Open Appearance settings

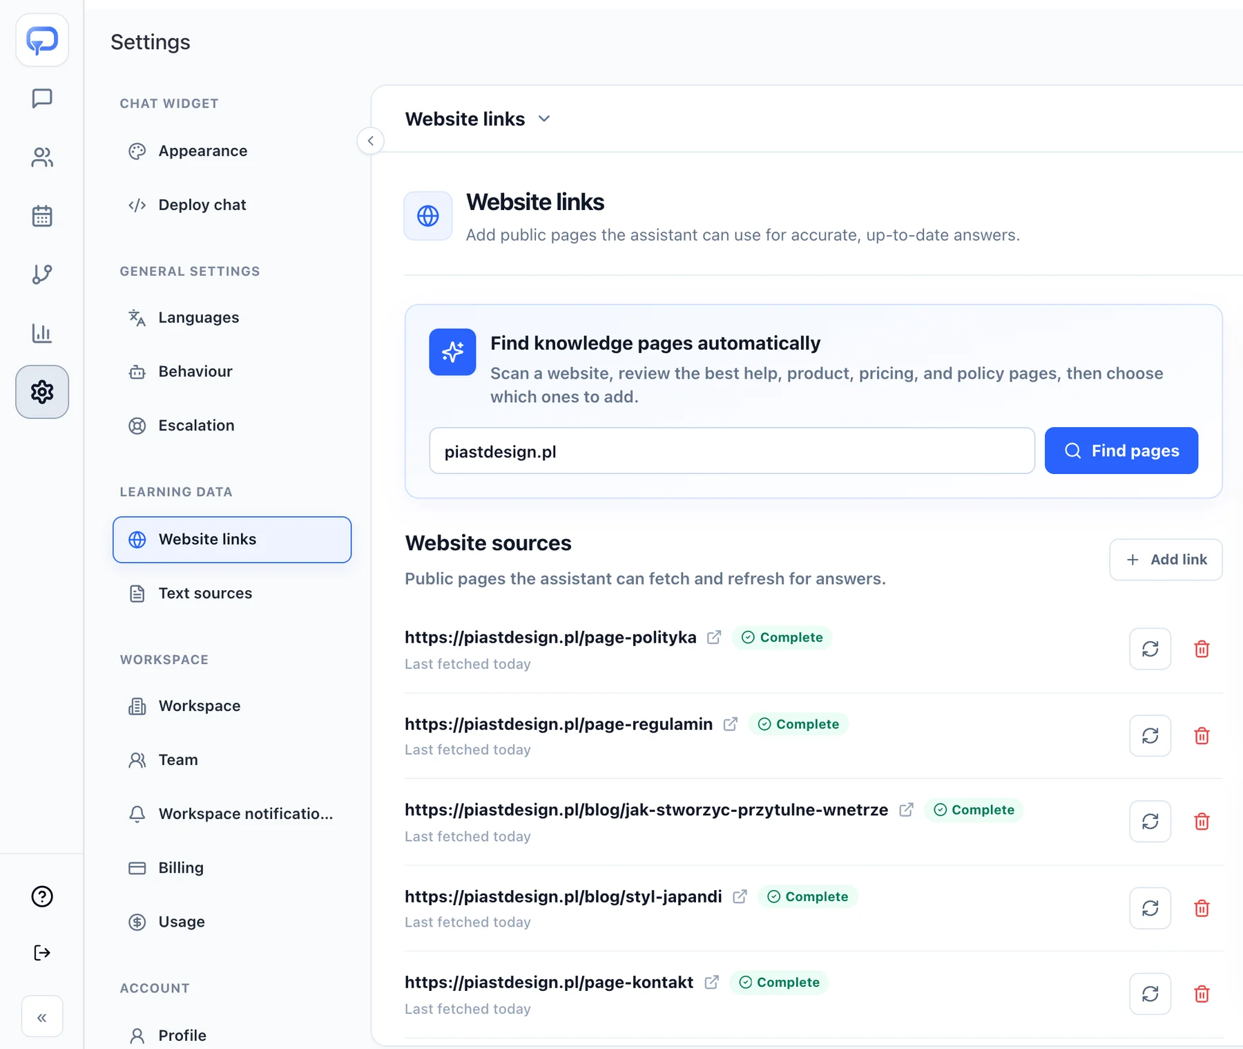pos(232,151)
